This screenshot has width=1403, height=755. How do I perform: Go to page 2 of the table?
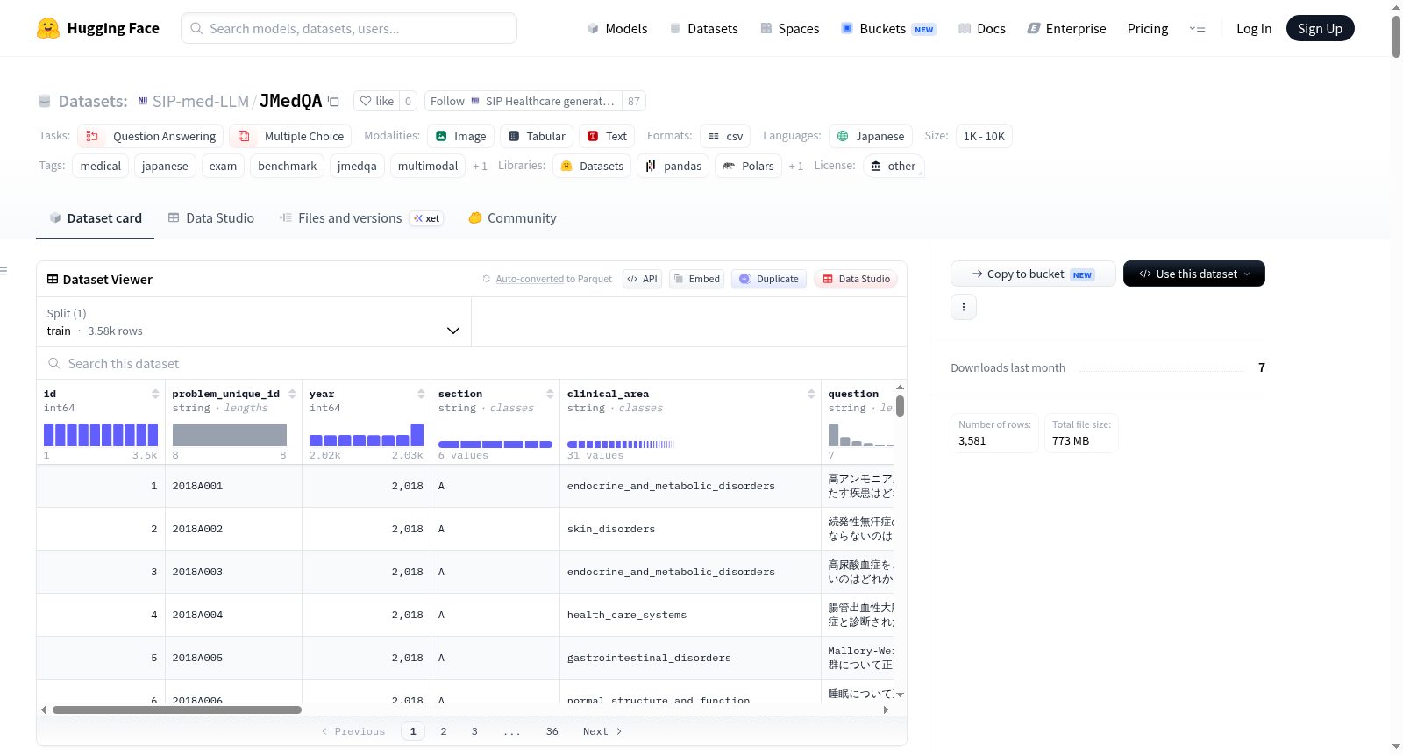pyautogui.click(x=444, y=731)
